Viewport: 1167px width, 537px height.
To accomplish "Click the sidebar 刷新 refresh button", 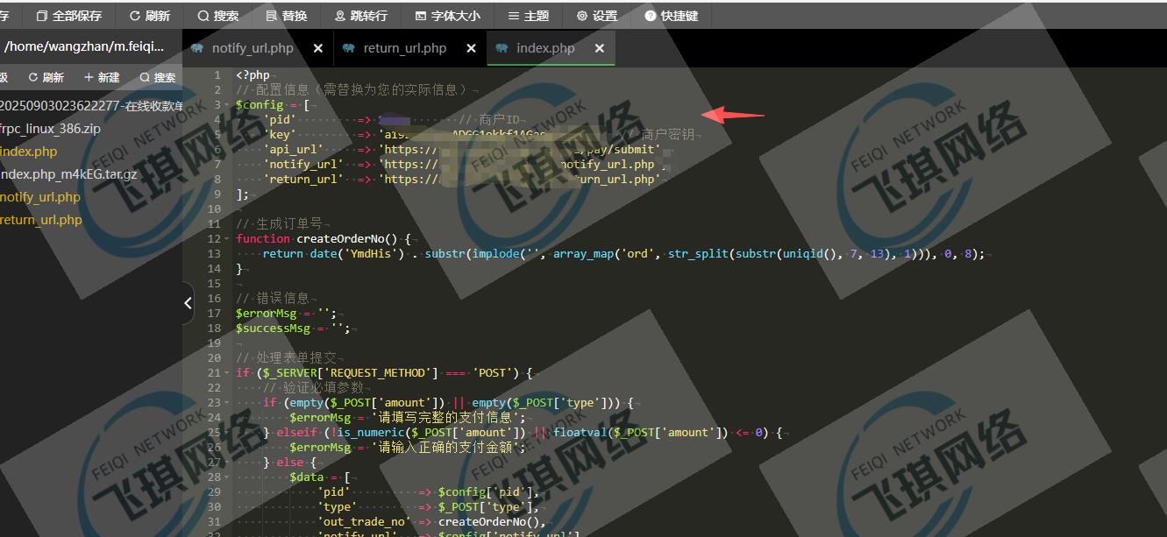I will (x=46, y=77).
